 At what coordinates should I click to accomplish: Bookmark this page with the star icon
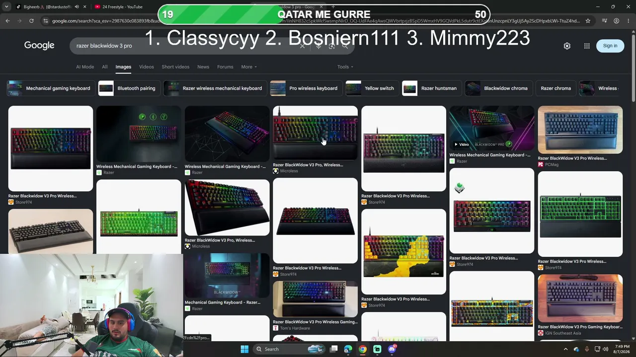point(588,21)
